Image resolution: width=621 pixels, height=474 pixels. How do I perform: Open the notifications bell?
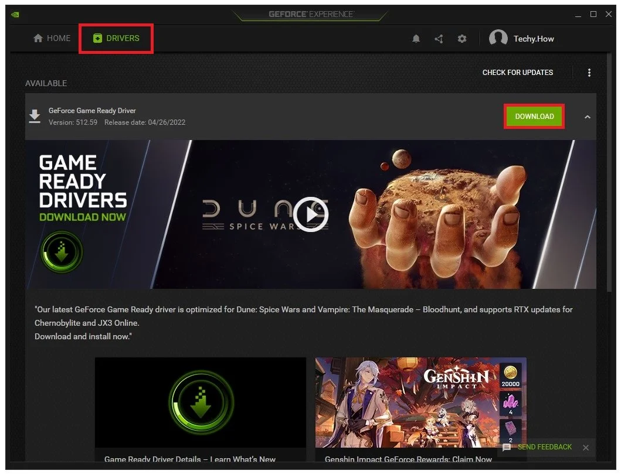pos(416,39)
